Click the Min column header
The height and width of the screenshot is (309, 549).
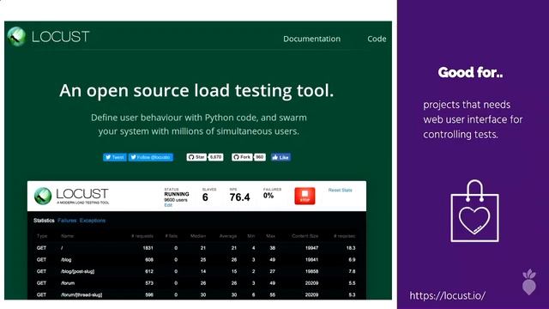click(x=251, y=236)
